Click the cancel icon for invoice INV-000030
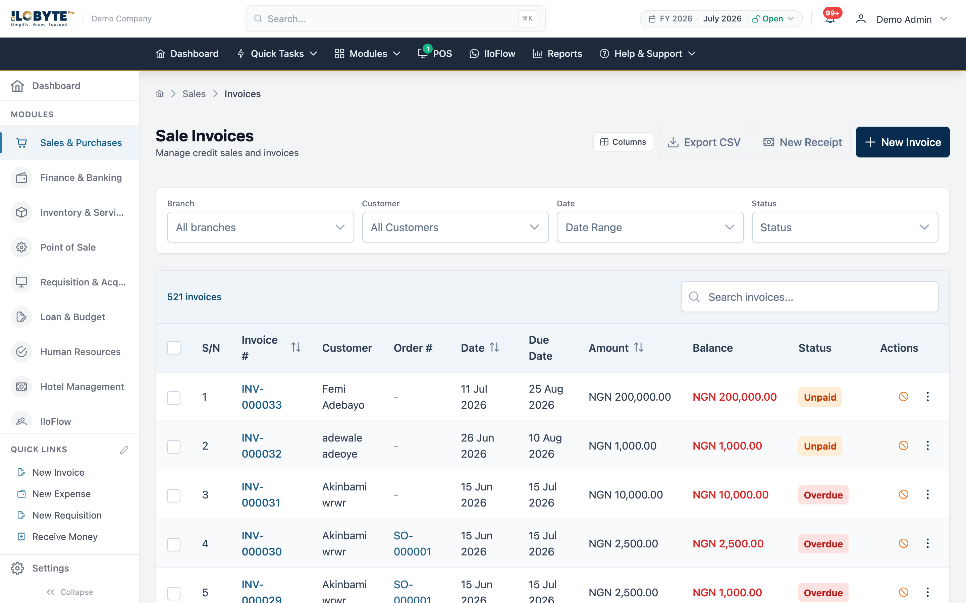This screenshot has width=966, height=603. [x=903, y=543]
